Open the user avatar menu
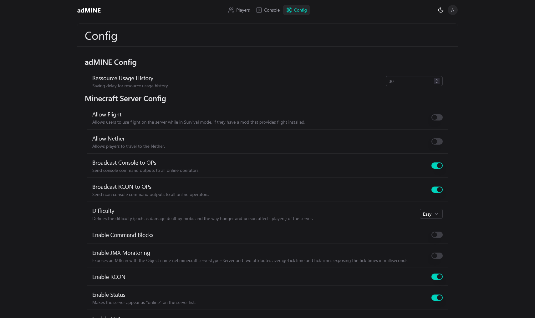 pyautogui.click(x=452, y=10)
